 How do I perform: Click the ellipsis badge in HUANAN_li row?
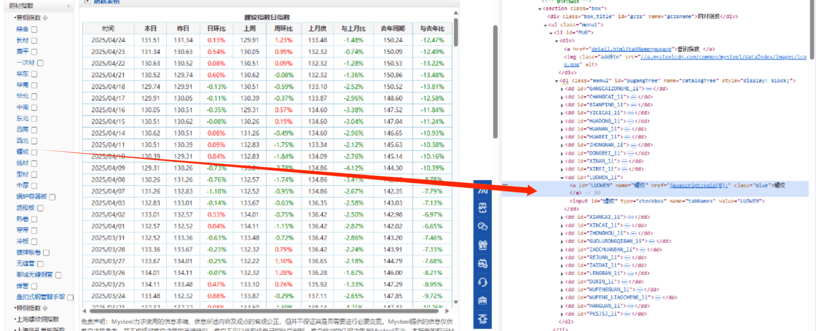tap(627, 129)
